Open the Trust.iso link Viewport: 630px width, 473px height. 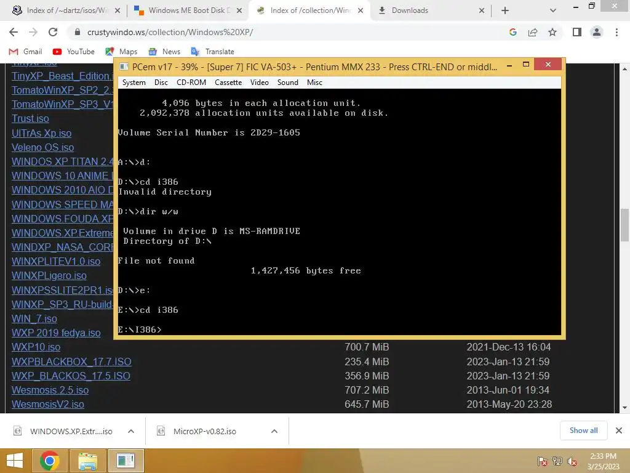30,119
